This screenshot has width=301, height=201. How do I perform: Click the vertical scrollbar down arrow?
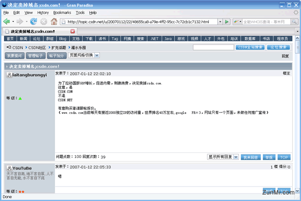pos(297,190)
